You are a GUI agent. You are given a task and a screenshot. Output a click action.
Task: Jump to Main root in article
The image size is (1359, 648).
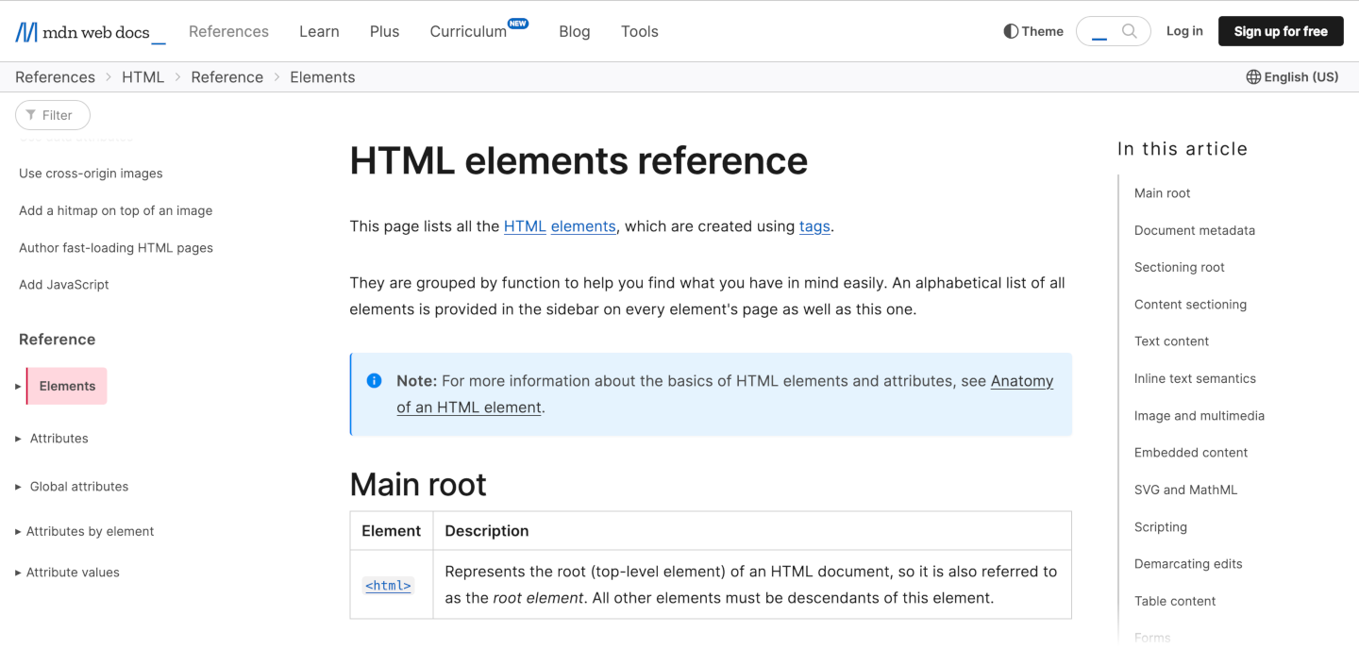pyautogui.click(x=1162, y=193)
